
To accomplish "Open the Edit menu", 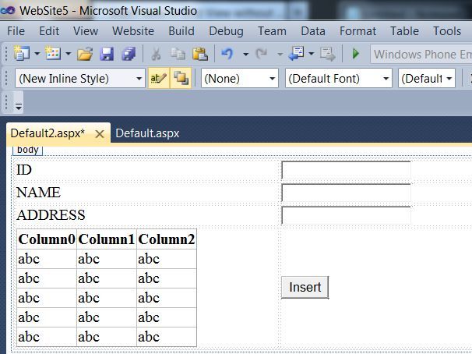I will [49, 31].
